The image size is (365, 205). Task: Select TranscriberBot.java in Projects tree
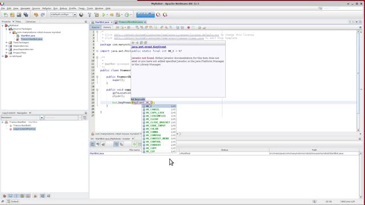[x=31, y=39]
